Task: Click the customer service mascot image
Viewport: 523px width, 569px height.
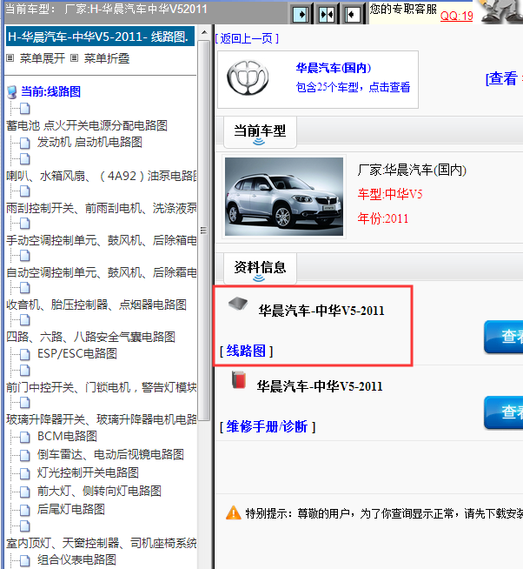Action: click(x=501, y=11)
